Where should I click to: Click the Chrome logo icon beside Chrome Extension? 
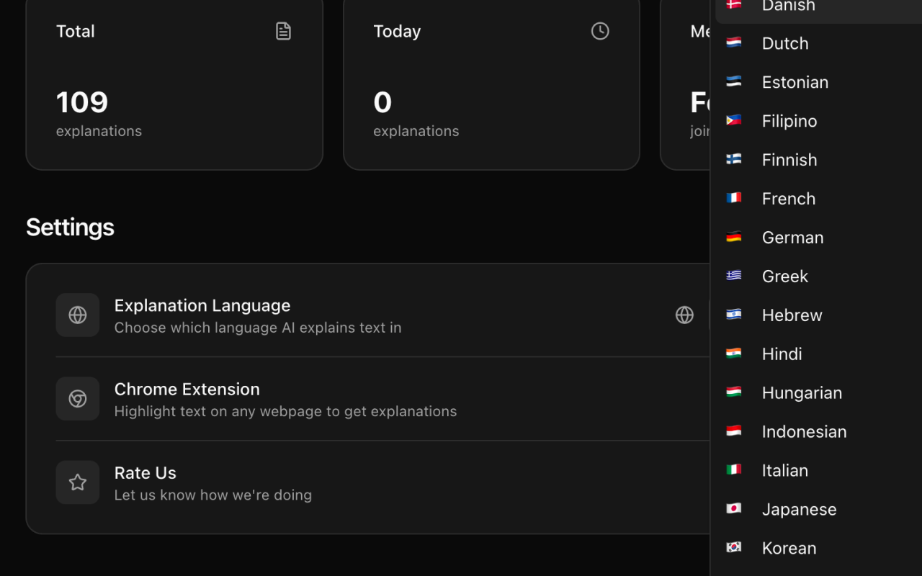78,399
